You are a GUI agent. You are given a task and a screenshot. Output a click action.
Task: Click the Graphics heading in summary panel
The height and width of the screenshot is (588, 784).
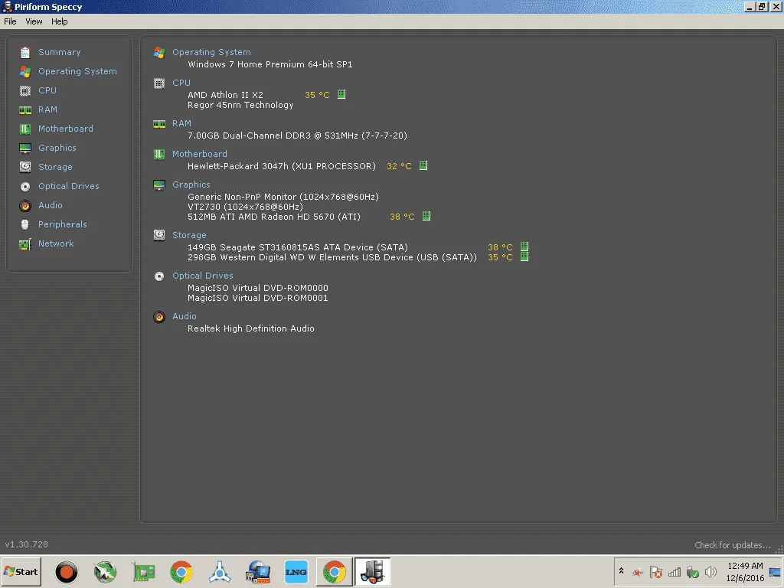191,185
